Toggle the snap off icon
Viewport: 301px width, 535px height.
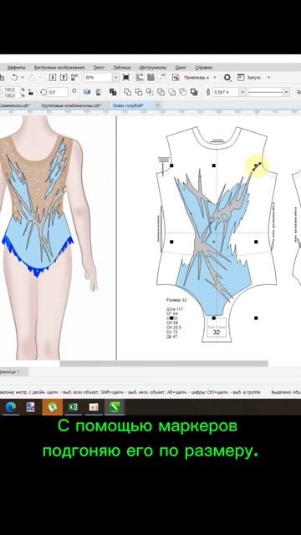pyautogui.click(x=176, y=78)
